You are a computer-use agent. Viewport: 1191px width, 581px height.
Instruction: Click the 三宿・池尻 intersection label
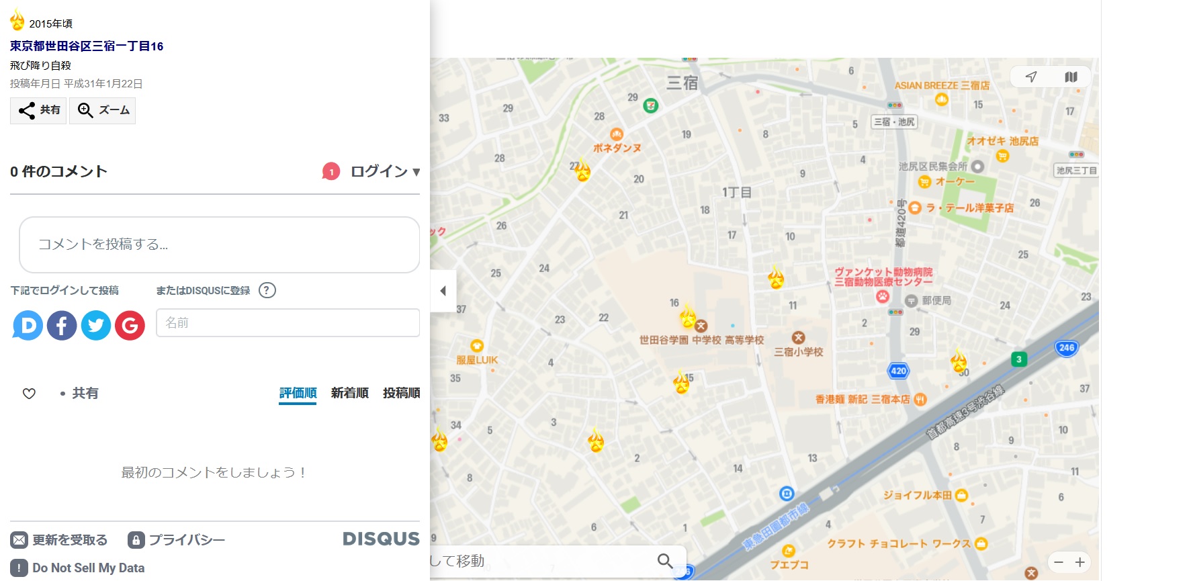click(894, 122)
